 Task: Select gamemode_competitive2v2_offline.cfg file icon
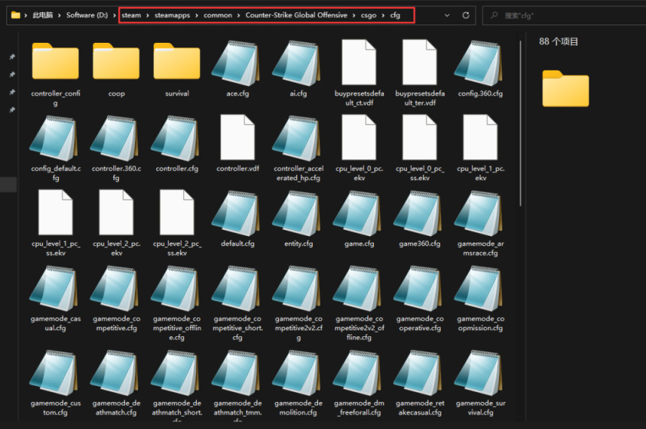coord(359,289)
